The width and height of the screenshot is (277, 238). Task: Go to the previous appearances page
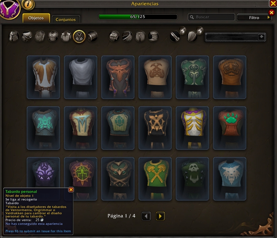pyautogui.click(x=146, y=216)
